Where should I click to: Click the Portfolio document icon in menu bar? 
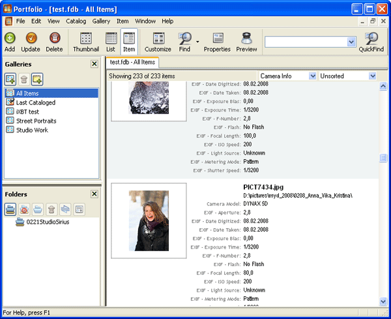(8, 22)
